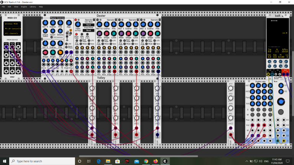Click Operator 1 Level CV input jack

pyautogui.click(x=93, y=71)
